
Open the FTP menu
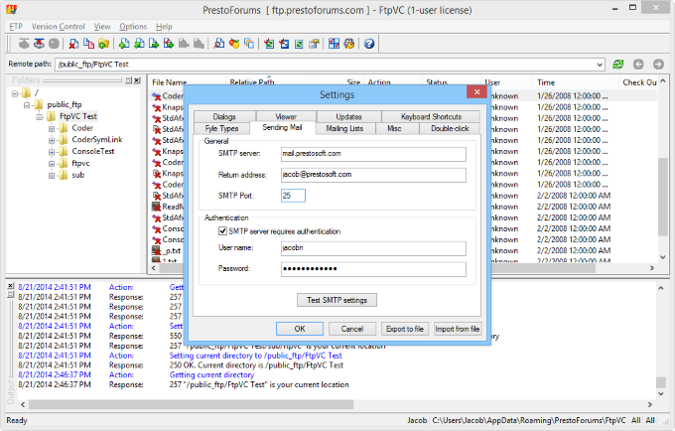(16, 27)
